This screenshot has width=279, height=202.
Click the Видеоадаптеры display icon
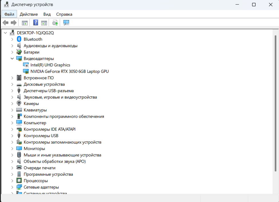[19, 59]
